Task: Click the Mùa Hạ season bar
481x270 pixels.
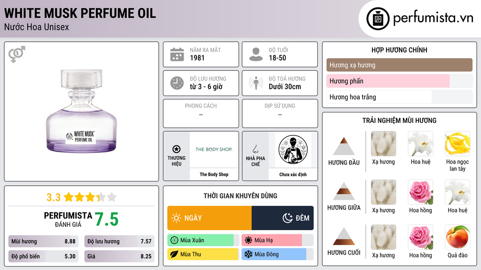Action: 278,240
